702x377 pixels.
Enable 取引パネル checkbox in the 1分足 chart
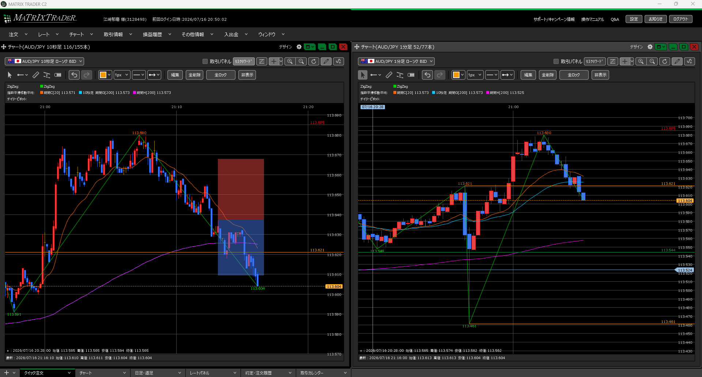click(x=556, y=61)
